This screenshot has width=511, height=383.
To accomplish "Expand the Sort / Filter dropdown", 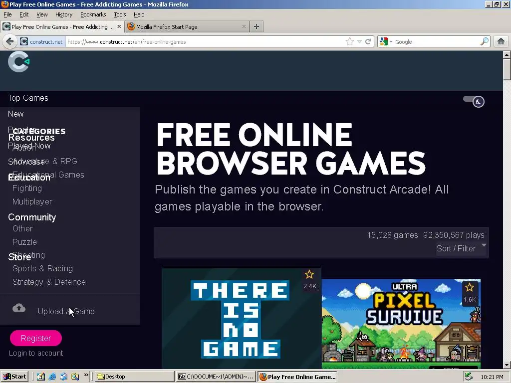I will point(461,248).
